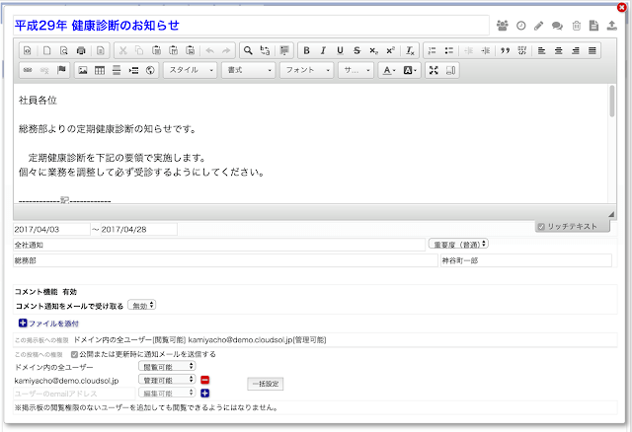Open the スタイル dropdown
The width and height of the screenshot is (632, 432).
coord(191,70)
